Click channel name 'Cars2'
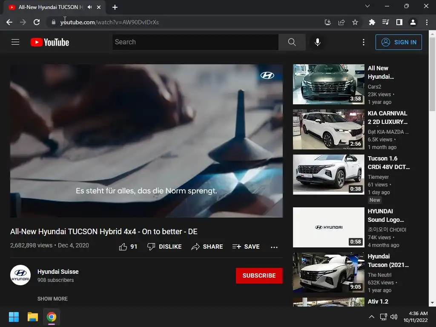The width and height of the screenshot is (436, 327). 374,87
